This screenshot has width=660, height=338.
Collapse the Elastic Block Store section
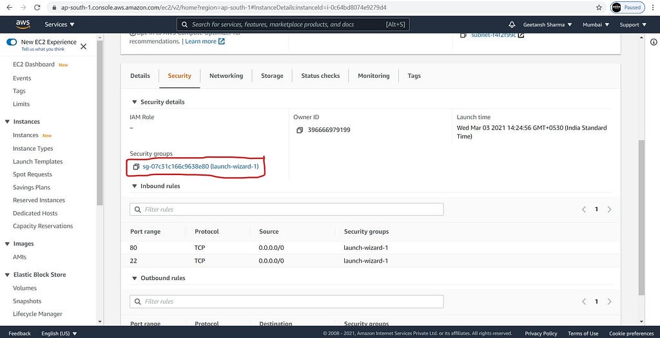point(7,274)
